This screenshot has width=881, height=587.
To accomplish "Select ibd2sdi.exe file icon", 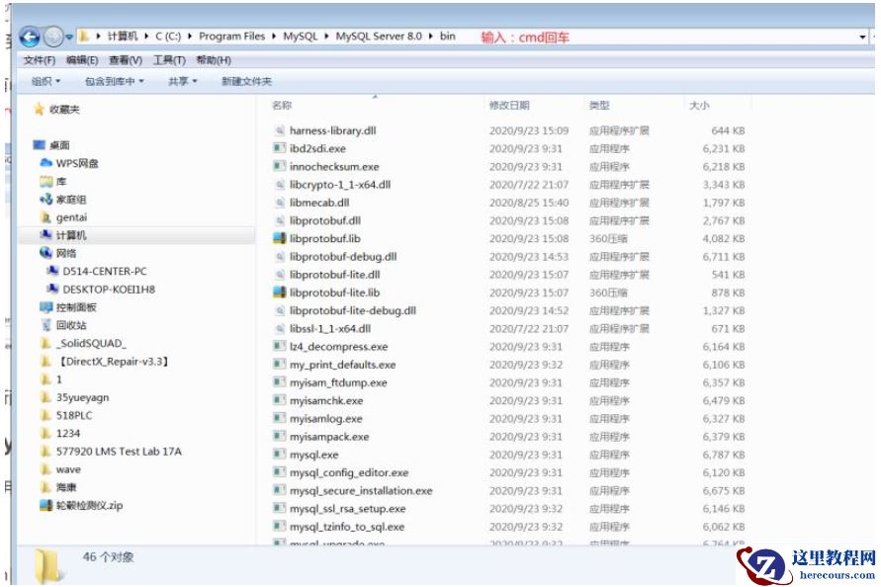I will (279, 149).
